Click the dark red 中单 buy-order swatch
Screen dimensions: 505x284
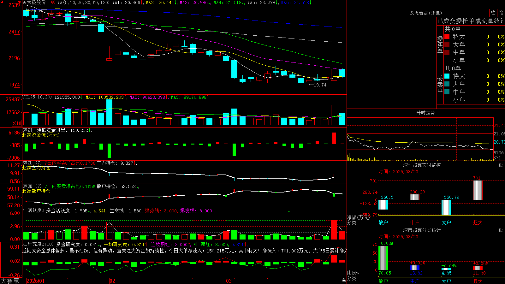coord(447,52)
